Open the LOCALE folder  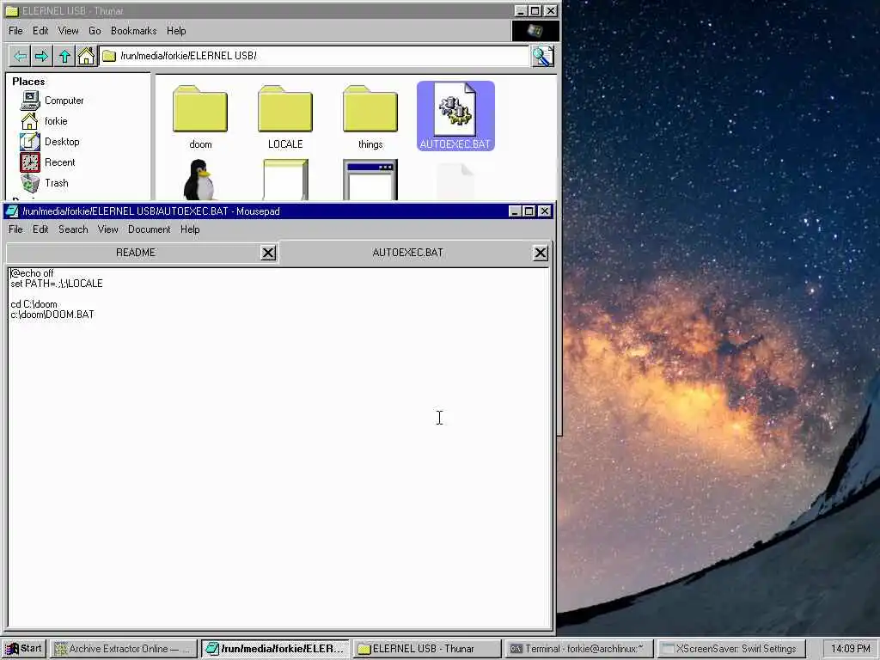click(x=285, y=117)
